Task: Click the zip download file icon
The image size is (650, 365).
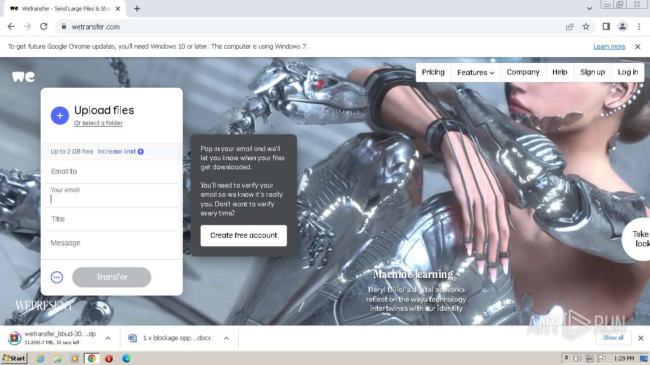Action: pyautogui.click(x=15, y=338)
